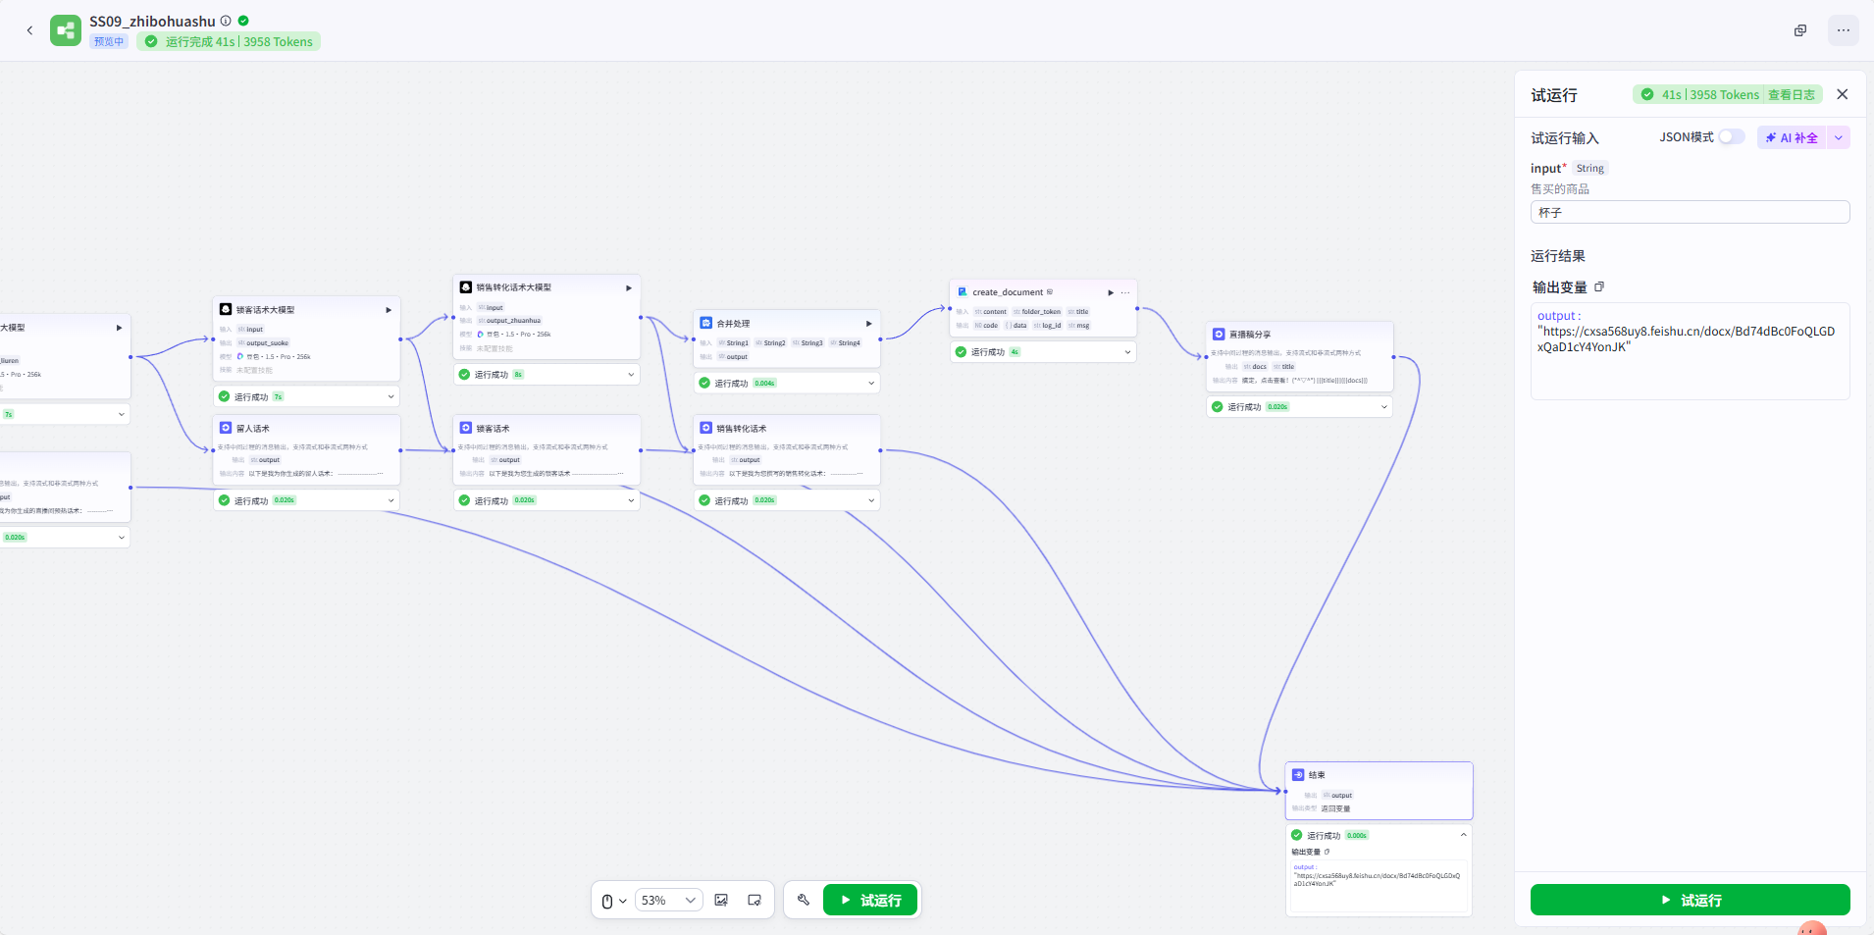The height and width of the screenshot is (935, 1874).
Task: Click the 预览中 tag under the title
Action: coord(109,41)
